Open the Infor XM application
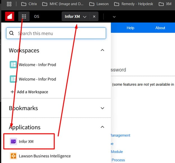Viewport: 175px width, 163px height. 26,141
